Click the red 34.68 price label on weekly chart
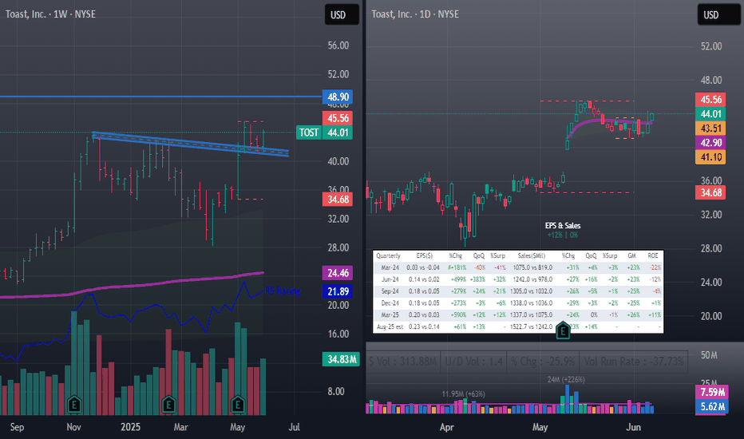The image size is (744, 439). [338, 200]
